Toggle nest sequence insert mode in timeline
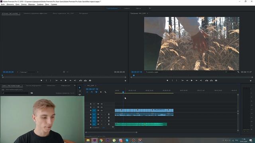The width and height of the screenshot is (255, 143). [87, 92]
